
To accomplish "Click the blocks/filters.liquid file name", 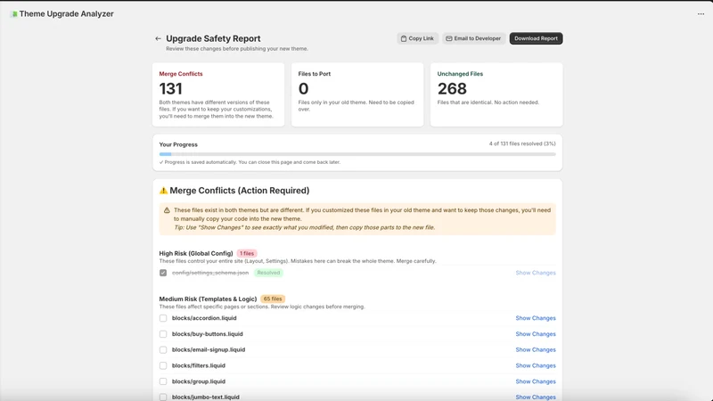I will [x=199, y=365].
